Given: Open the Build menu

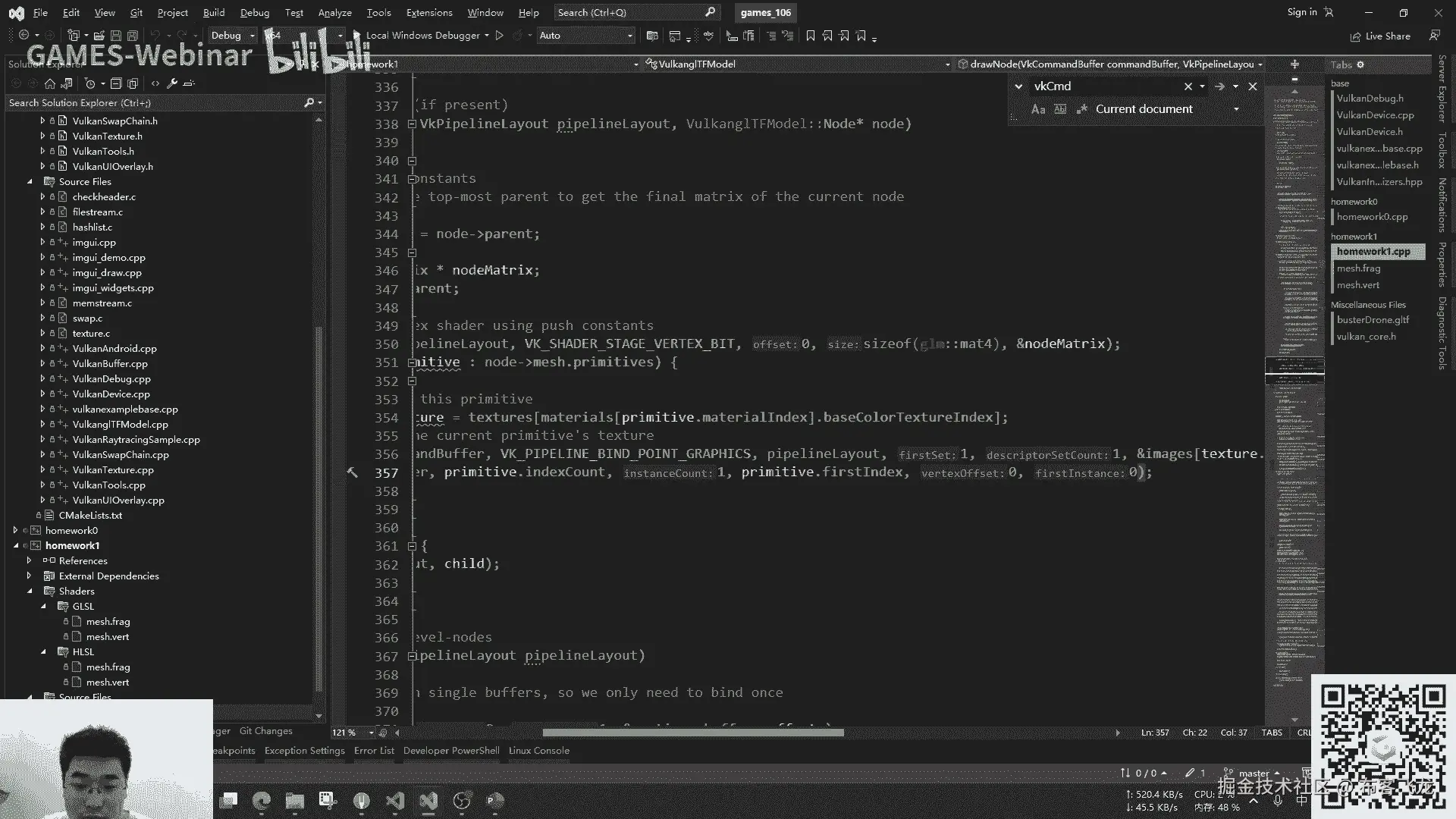Looking at the screenshot, I should click(x=214, y=12).
